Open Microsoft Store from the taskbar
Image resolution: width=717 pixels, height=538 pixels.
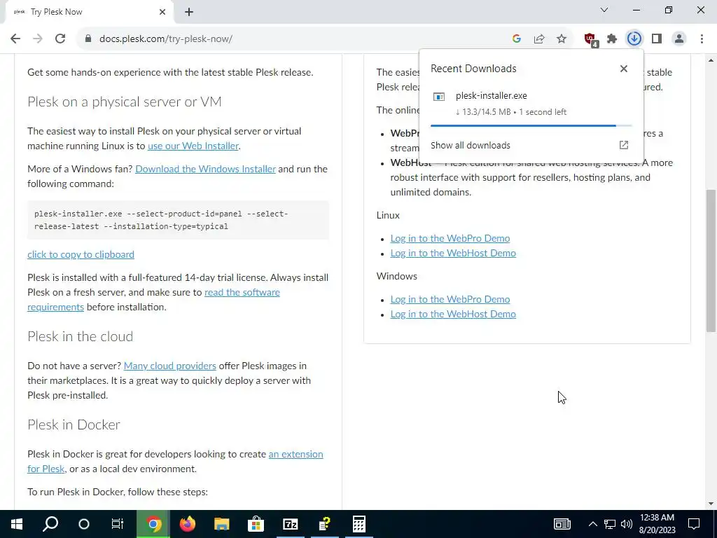point(256,524)
